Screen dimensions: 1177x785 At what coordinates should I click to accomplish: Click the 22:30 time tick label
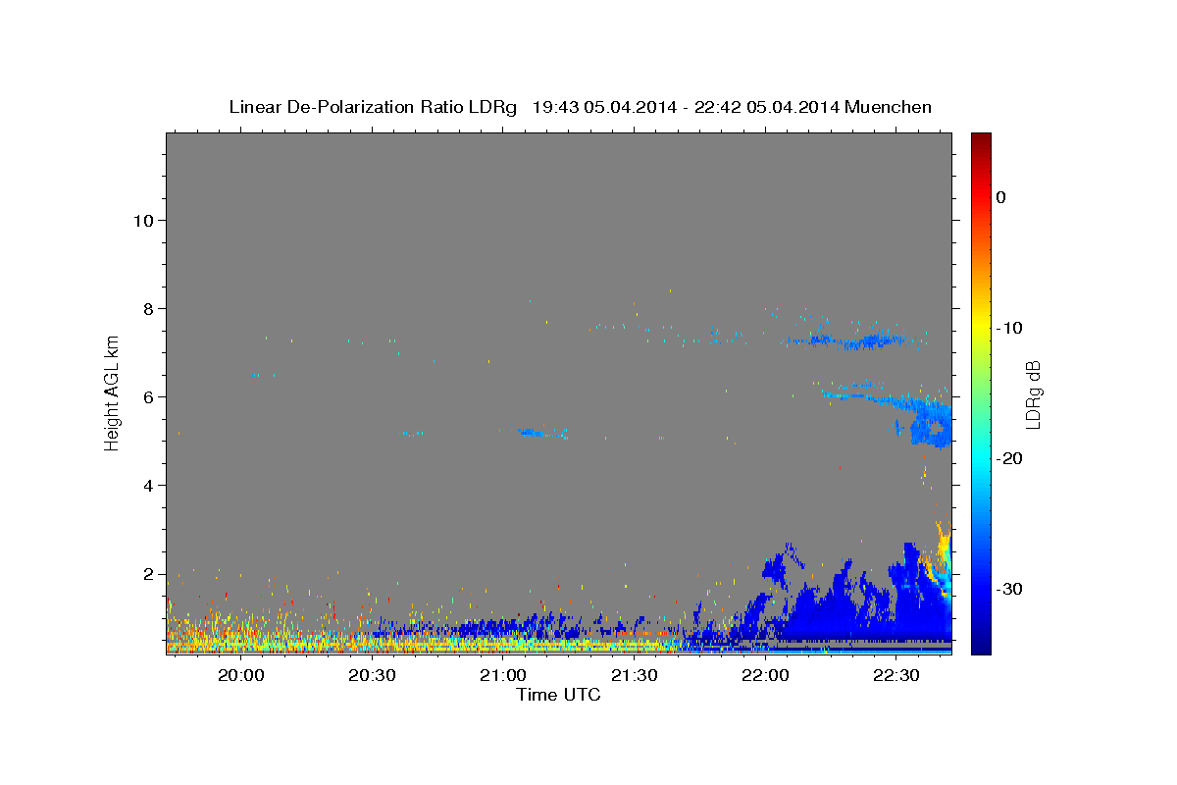[x=896, y=676]
